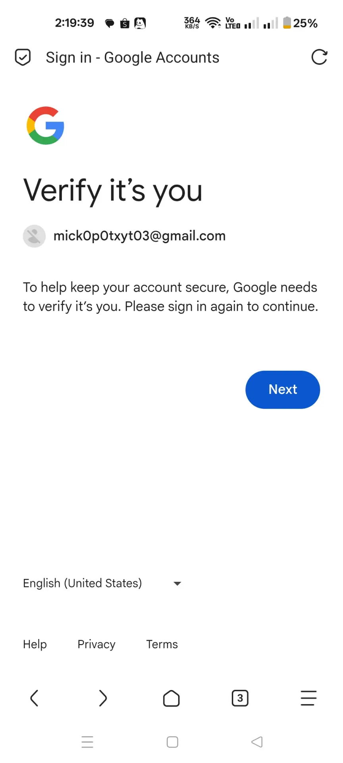This screenshot has width=343, height=763.
Task: Go forward with the browser forward arrow
Action: click(103, 698)
